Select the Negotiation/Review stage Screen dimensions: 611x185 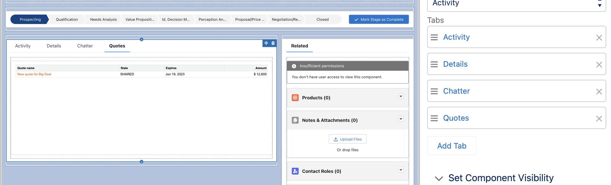pos(286,20)
